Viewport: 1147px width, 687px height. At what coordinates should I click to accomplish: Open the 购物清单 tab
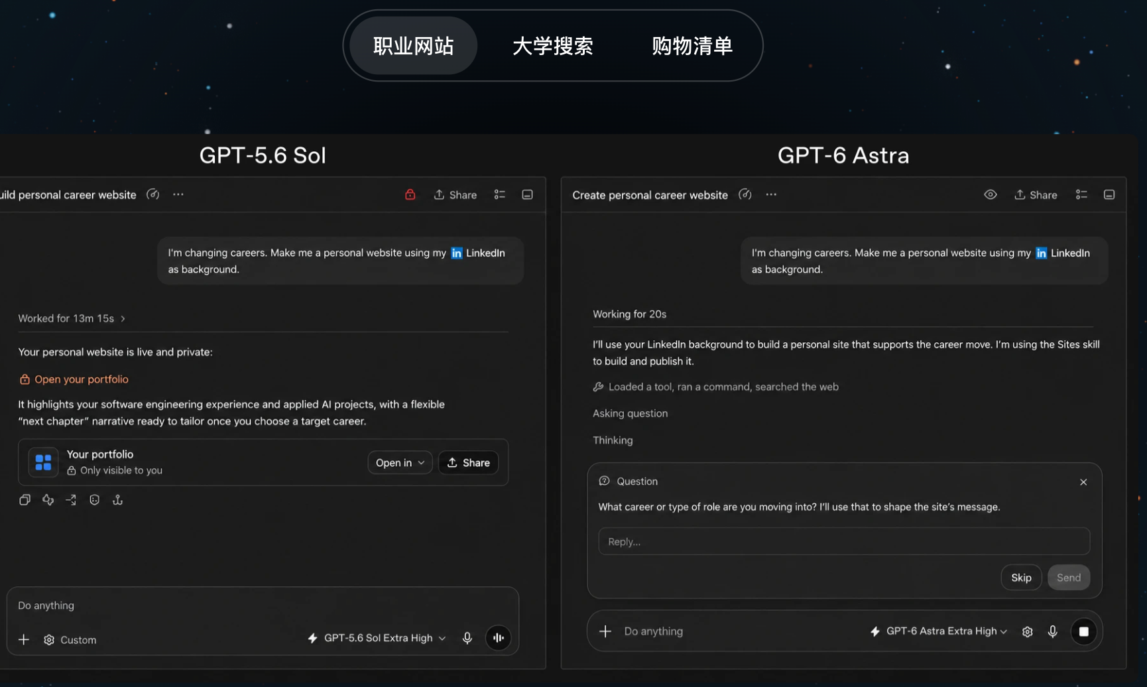[692, 46]
